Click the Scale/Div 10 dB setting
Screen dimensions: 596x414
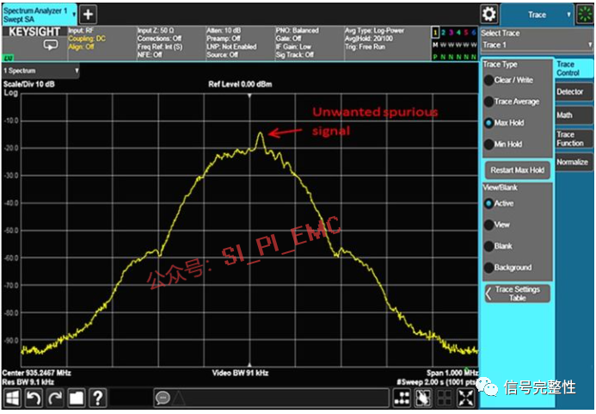click(29, 84)
